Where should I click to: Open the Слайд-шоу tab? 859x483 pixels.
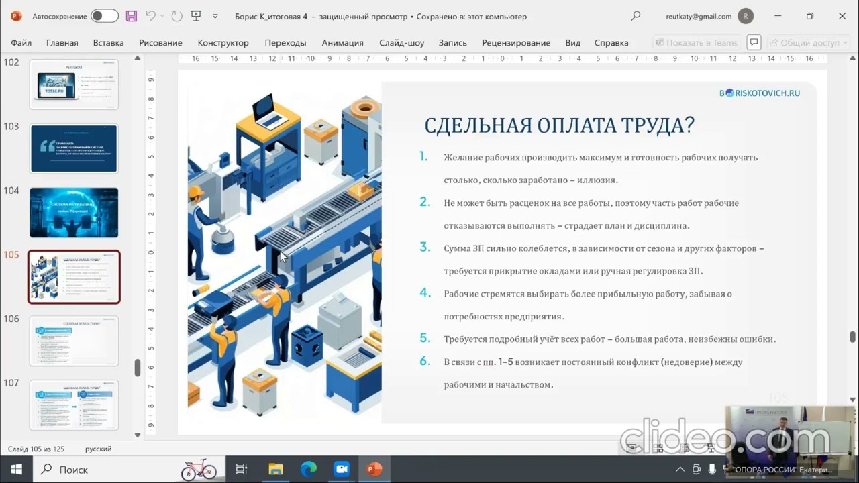coord(402,42)
